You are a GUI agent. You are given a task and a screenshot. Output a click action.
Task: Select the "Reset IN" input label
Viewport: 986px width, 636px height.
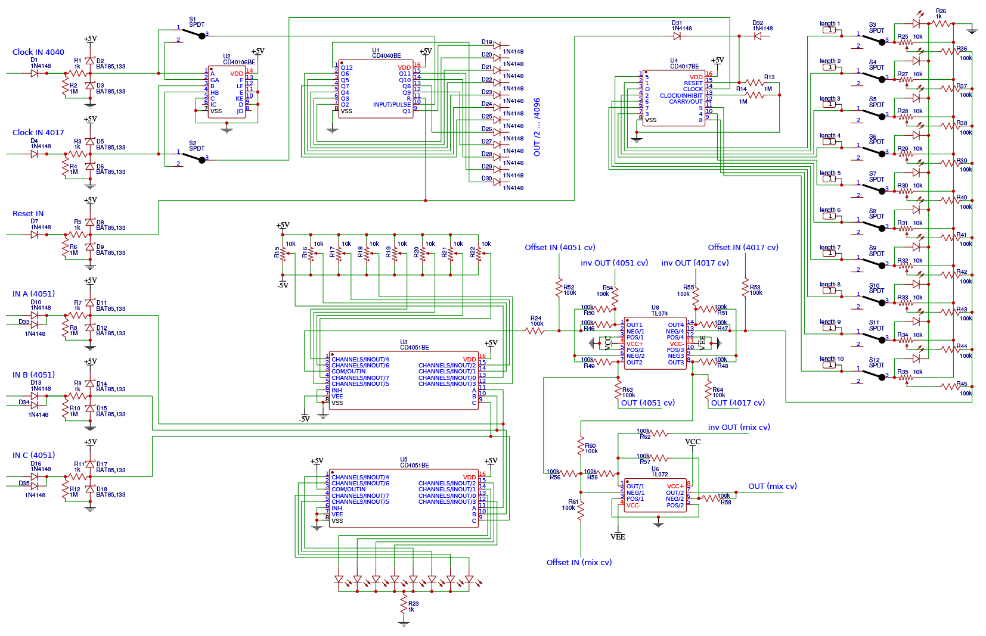tap(28, 214)
